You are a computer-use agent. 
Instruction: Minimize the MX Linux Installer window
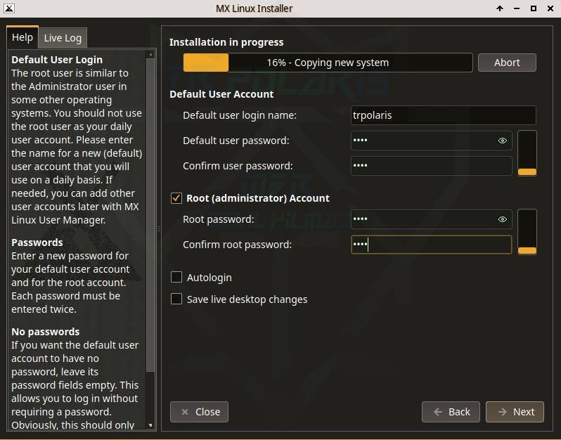point(517,8)
